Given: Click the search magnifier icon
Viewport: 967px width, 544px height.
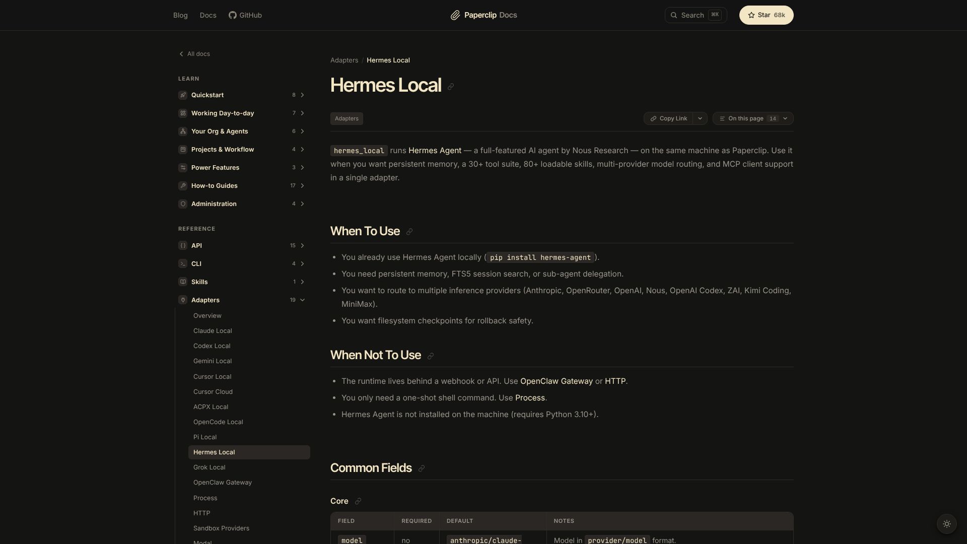Looking at the screenshot, I should click(x=674, y=15).
